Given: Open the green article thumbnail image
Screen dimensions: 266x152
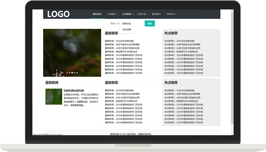Looking at the screenshot, I should tap(53, 97).
